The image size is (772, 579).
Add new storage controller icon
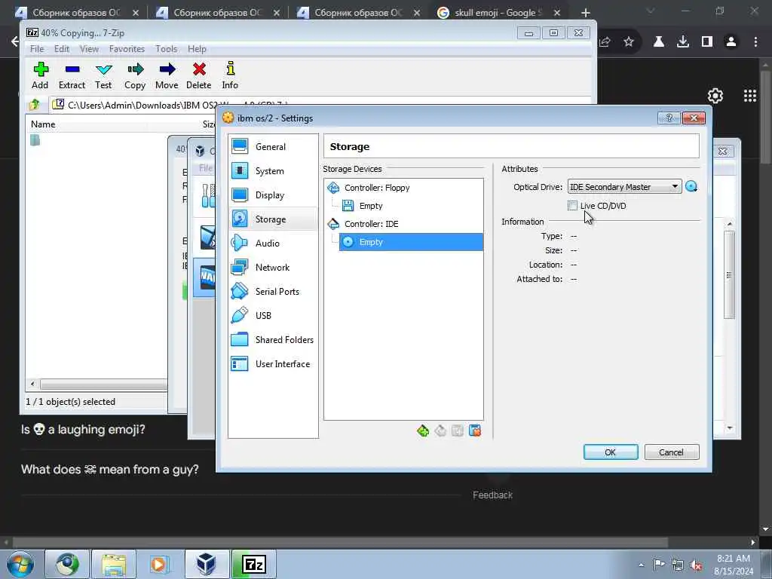[423, 430]
